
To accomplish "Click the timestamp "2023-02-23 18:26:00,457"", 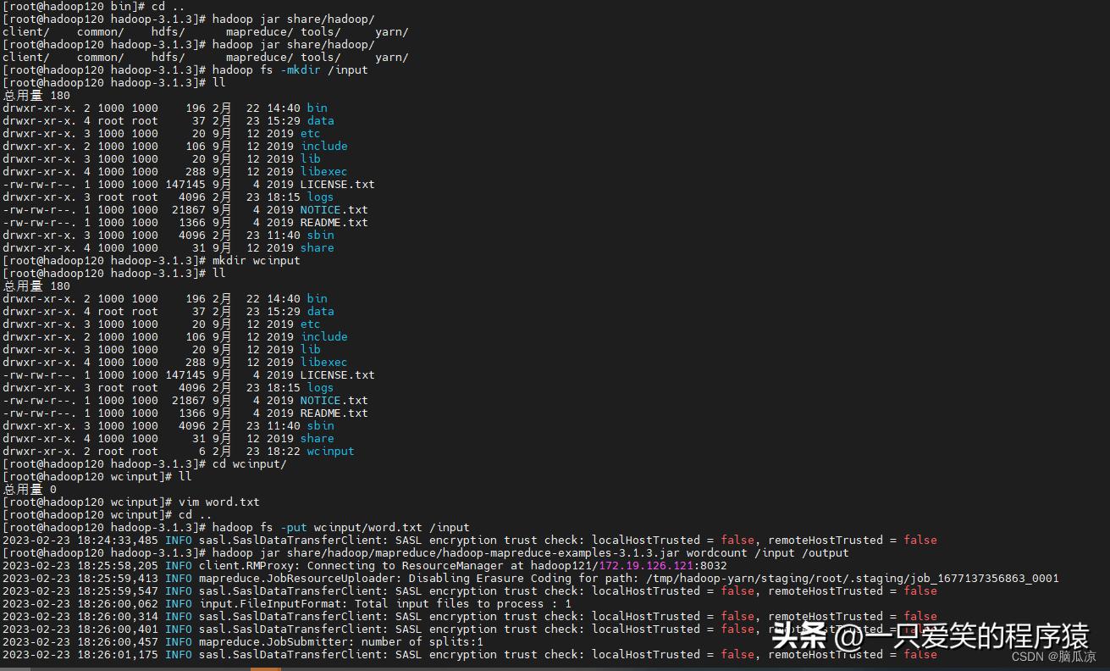I will point(80,641).
